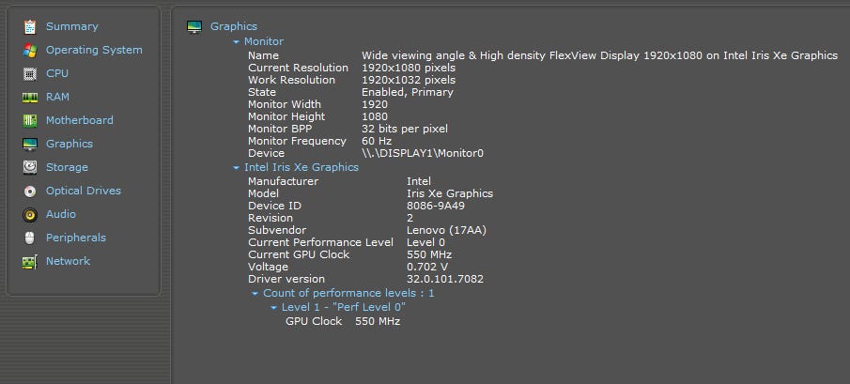Click the Graphics heading link

coord(234,26)
